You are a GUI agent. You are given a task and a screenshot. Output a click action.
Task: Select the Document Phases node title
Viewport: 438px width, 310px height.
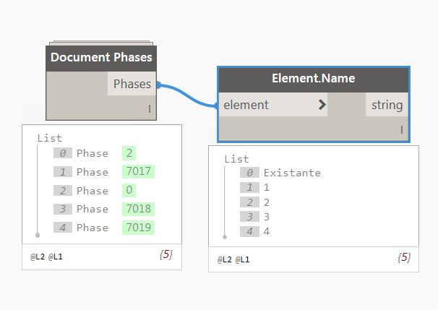point(101,57)
